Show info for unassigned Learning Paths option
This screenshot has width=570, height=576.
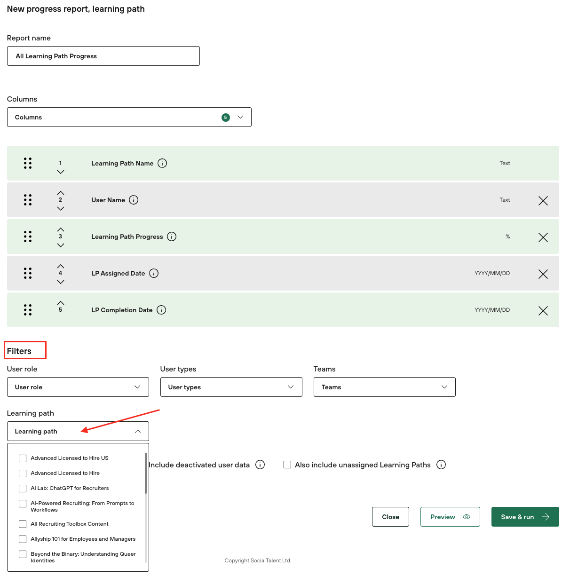coord(441,465)
